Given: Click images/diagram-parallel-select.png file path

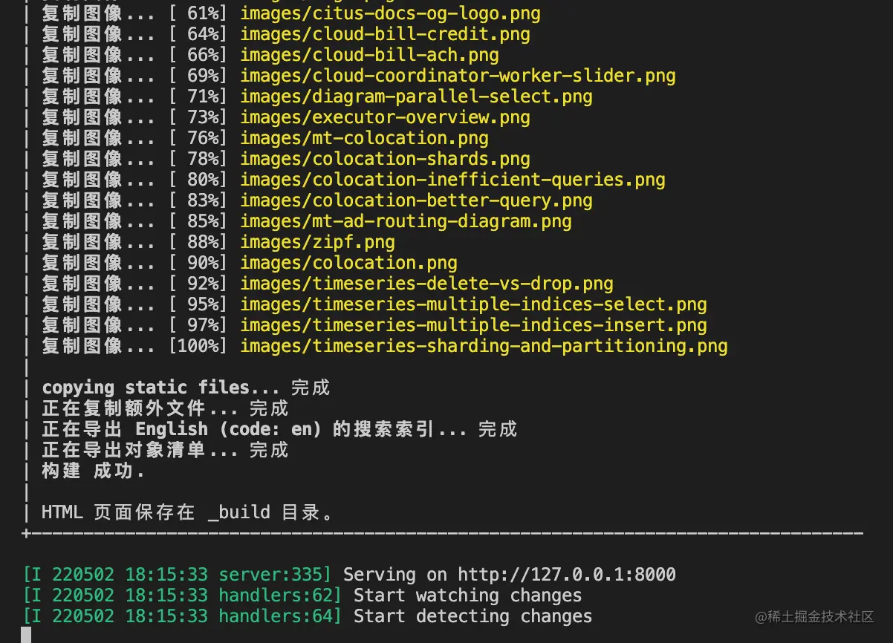Looking at the screenshot, I should (416, 97).
